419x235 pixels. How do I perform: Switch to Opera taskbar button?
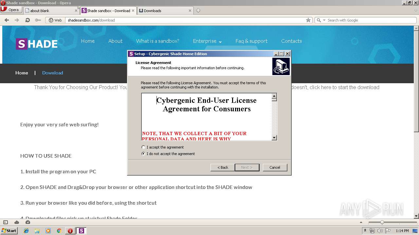click(x=70, y=231)
